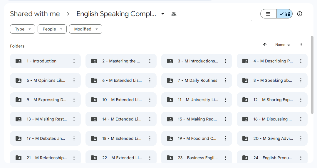The image size is (317, 168).
Task: Open the 8 - M Speaking ab... folder
Action: [272, 80]
